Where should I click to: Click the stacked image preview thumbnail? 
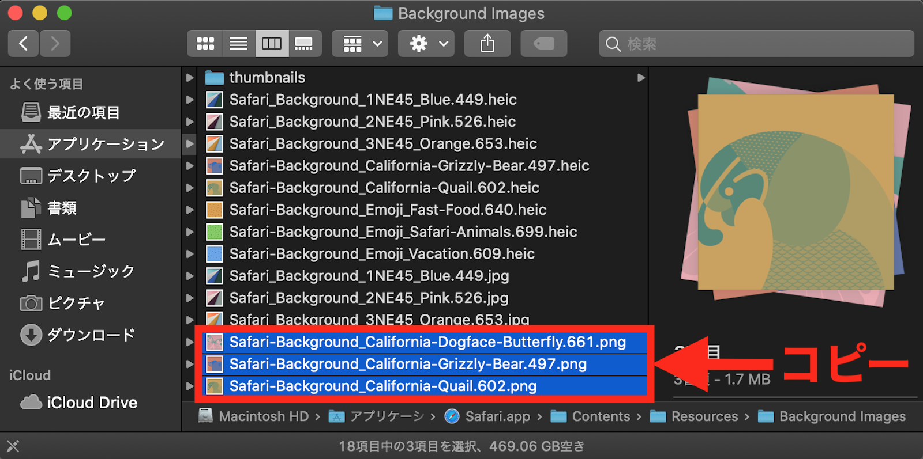[796, 191]
